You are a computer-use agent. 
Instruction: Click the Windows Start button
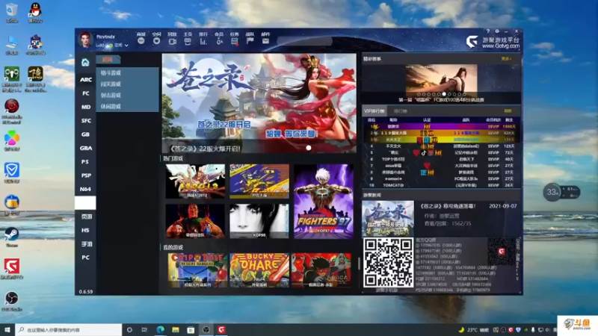click(x=7, y=330)
